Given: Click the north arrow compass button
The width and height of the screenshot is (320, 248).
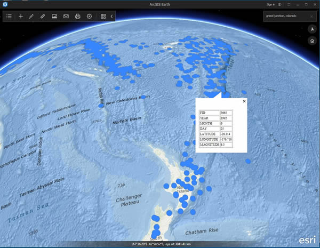Looking at the screenshot, I should (x=312, y=29).
